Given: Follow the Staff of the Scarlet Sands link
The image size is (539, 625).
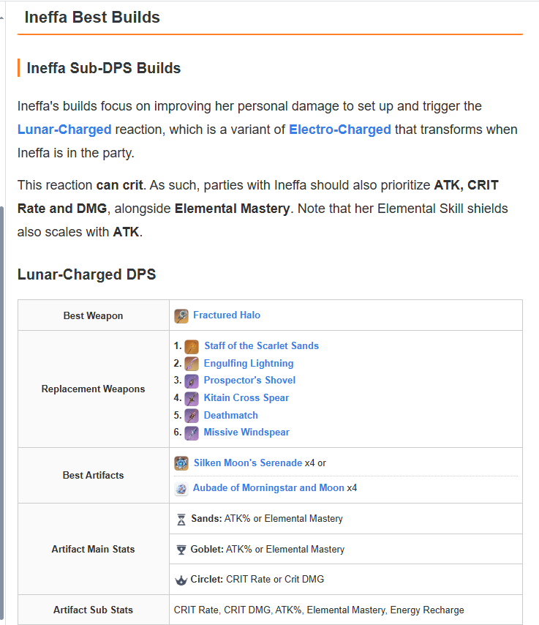Looking at the screenshot, I should [x=261, y=346].
